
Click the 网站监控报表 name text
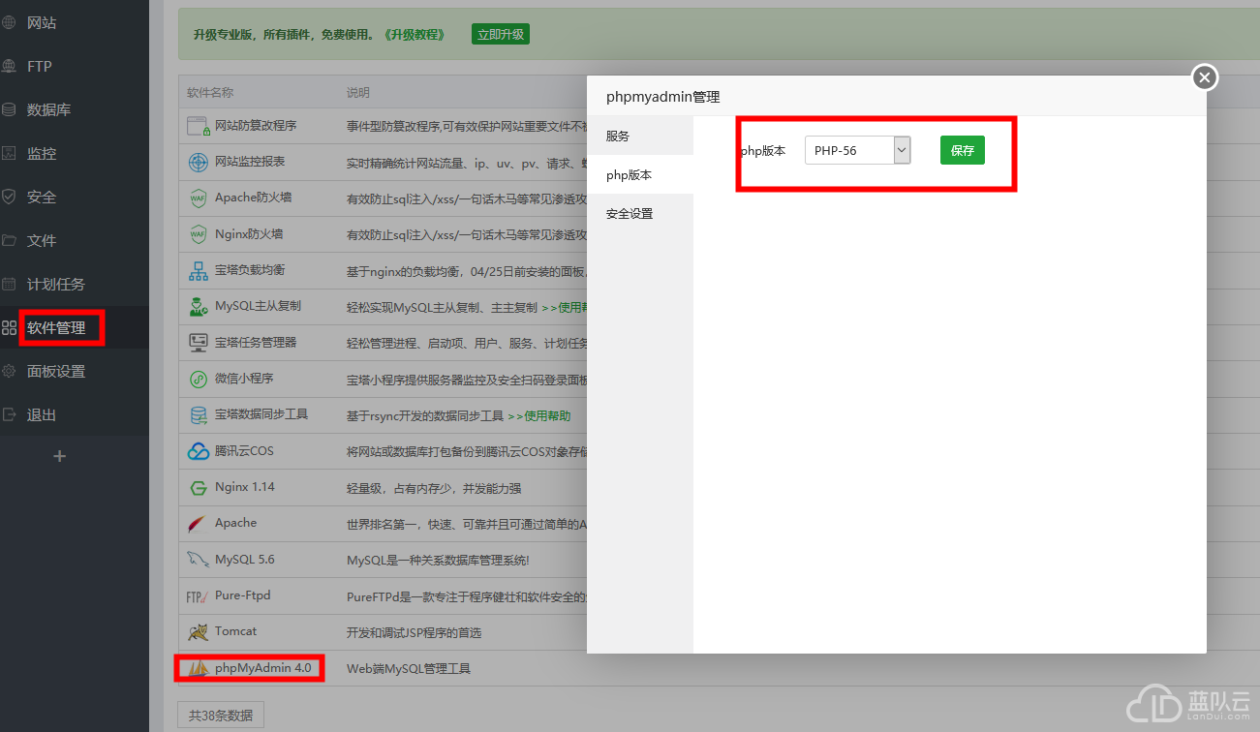tap(250, 162)
